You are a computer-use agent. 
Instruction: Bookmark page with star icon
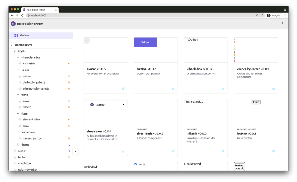262,15
